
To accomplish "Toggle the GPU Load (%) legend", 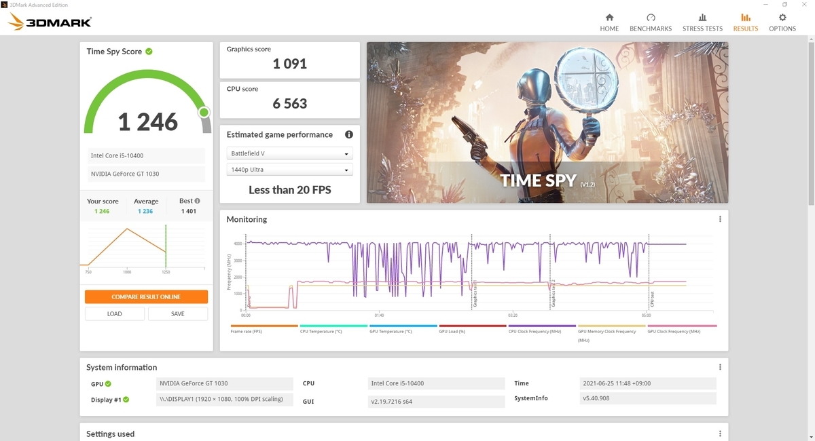I will click(473, 328).
